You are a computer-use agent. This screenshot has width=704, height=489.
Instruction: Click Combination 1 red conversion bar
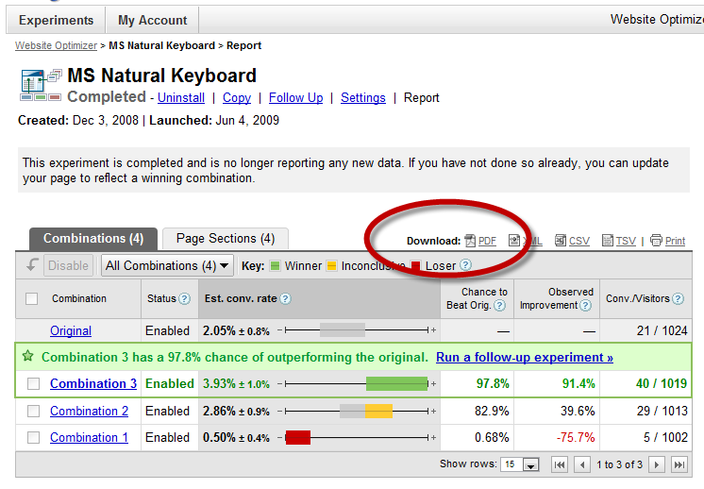pos(298,437)
